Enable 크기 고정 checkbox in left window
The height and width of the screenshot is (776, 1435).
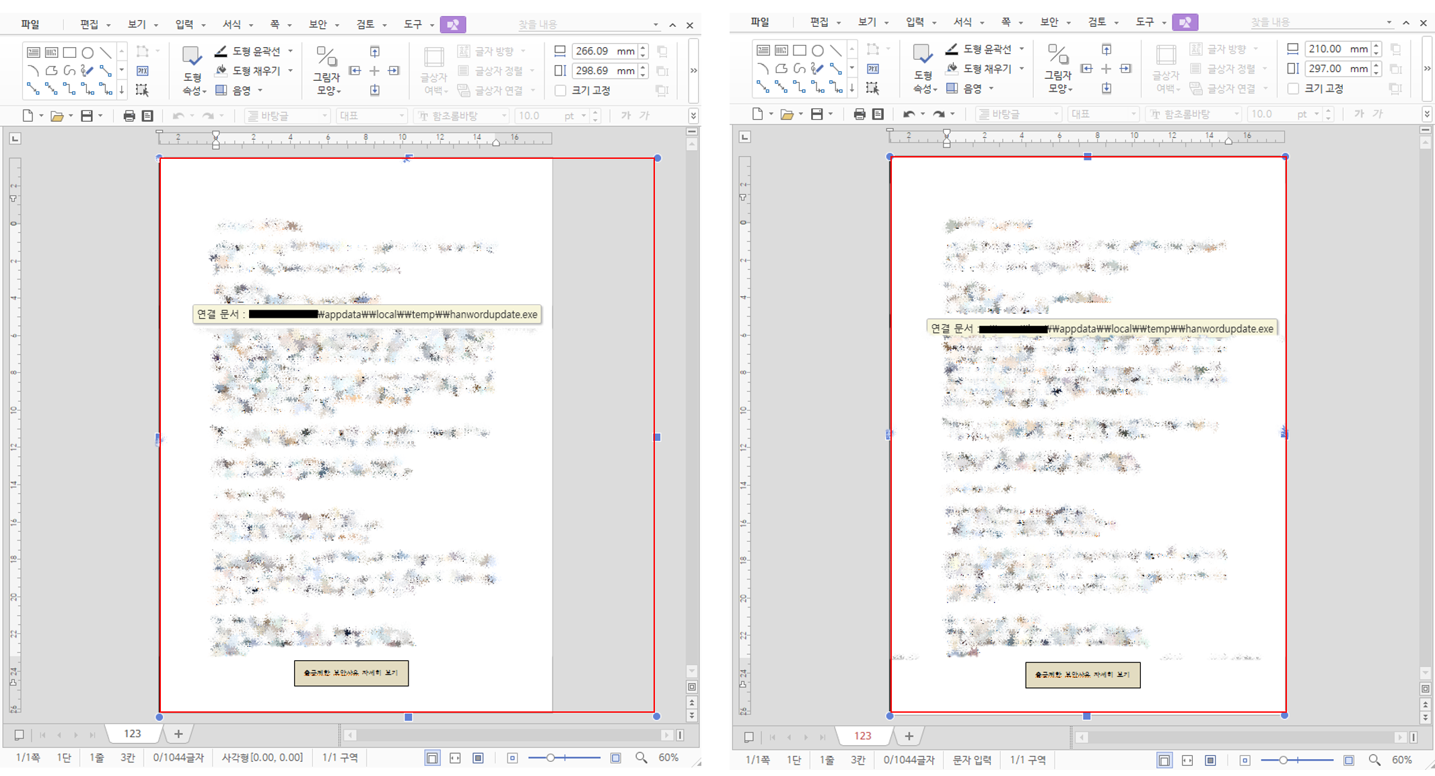click(561, 90)
